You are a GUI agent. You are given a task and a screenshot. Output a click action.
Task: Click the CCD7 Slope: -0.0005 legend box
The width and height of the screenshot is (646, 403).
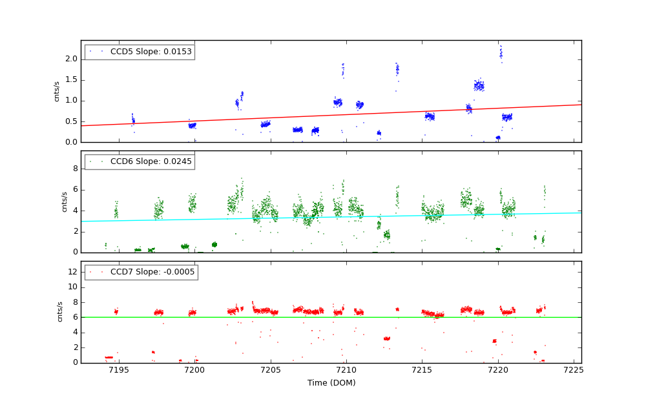[141, 272]
